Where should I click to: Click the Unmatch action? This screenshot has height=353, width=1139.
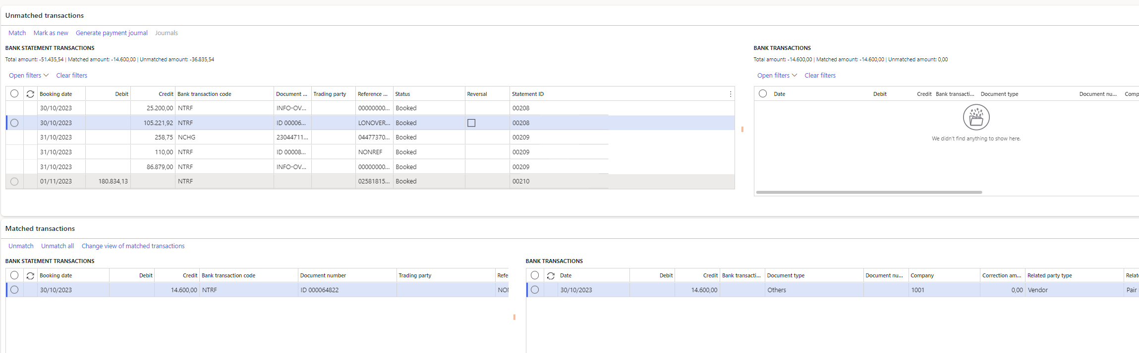tap(21, 246)
